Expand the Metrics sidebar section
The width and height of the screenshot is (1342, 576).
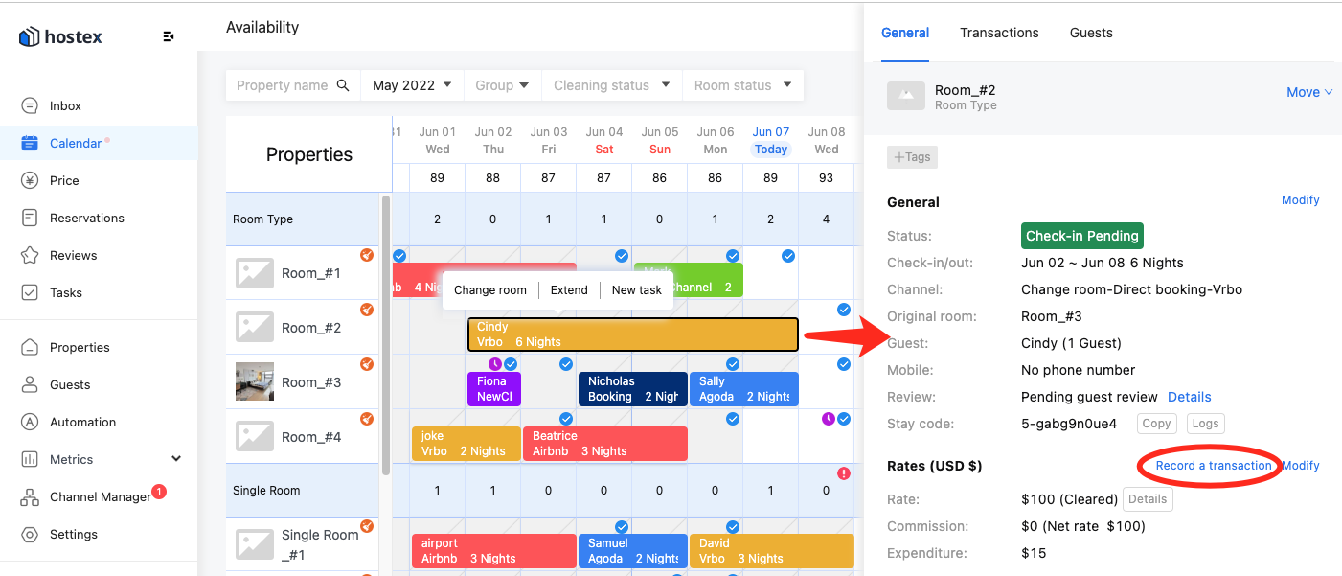[x=176, y=460]
